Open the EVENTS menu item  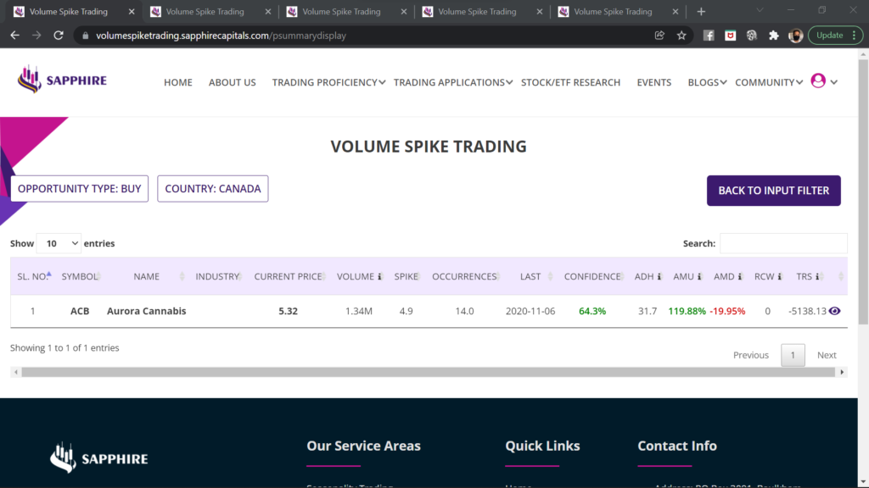pyautogui.click(x=653, y=82)
